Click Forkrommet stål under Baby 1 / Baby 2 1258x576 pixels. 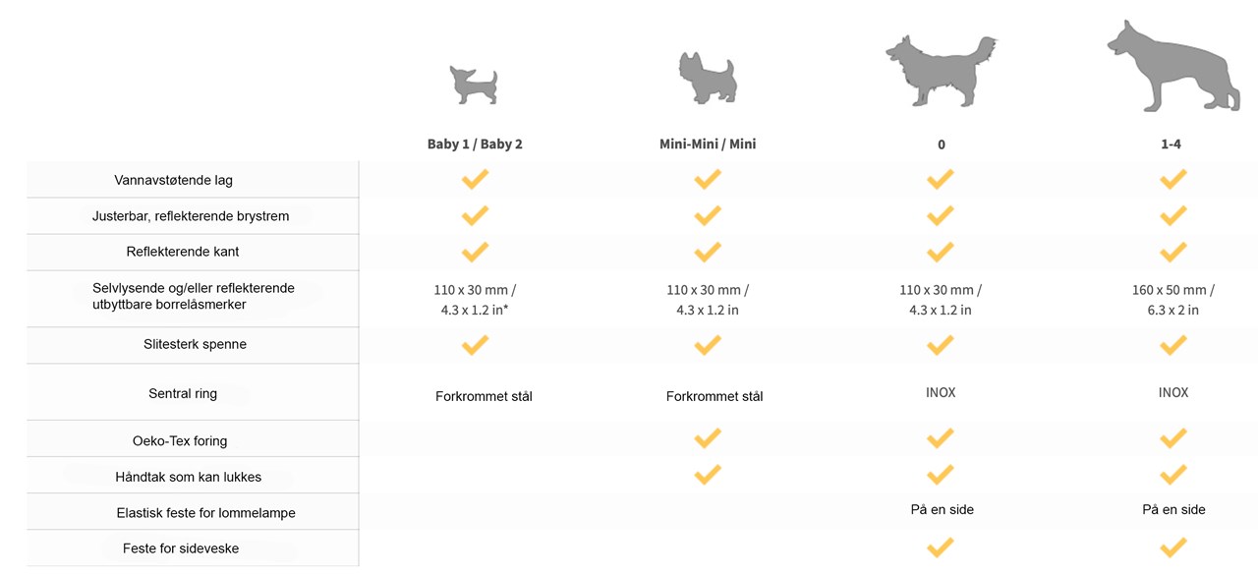(x=484, y=396)
